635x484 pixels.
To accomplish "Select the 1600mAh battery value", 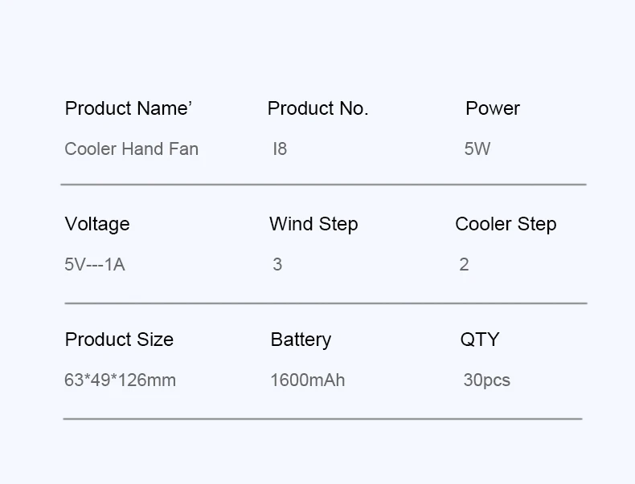I will [308, 380].
